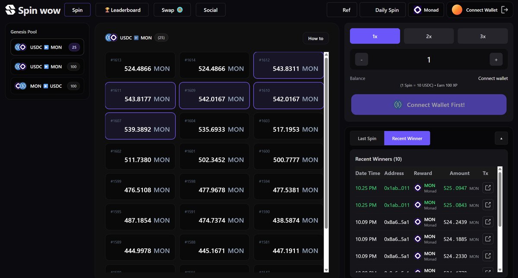
Task: Open the Spin tab
Action: [x=77, y=10]
